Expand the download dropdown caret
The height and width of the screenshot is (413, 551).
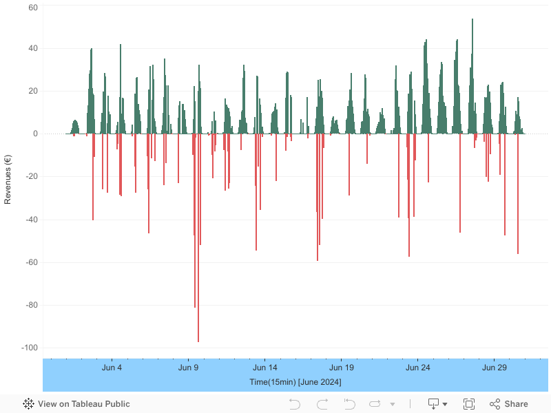(445, 404)
